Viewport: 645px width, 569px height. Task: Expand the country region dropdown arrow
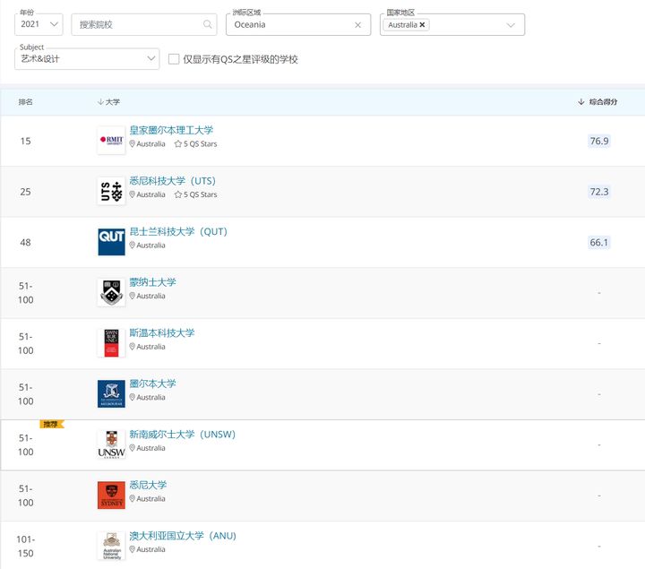pos(511,25)
